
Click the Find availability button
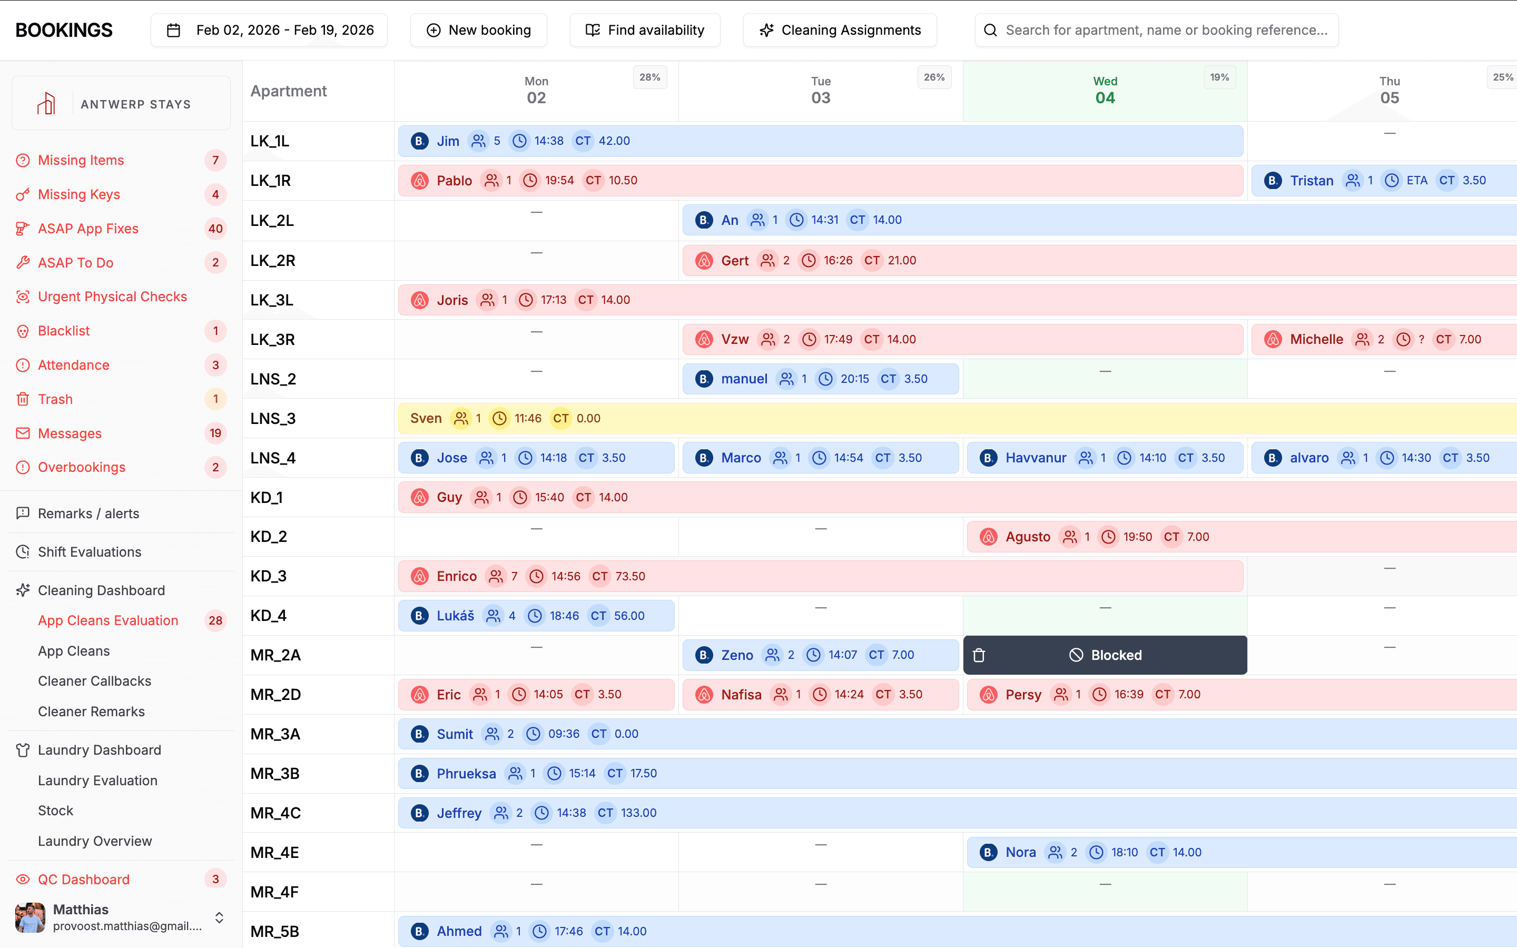644,30
